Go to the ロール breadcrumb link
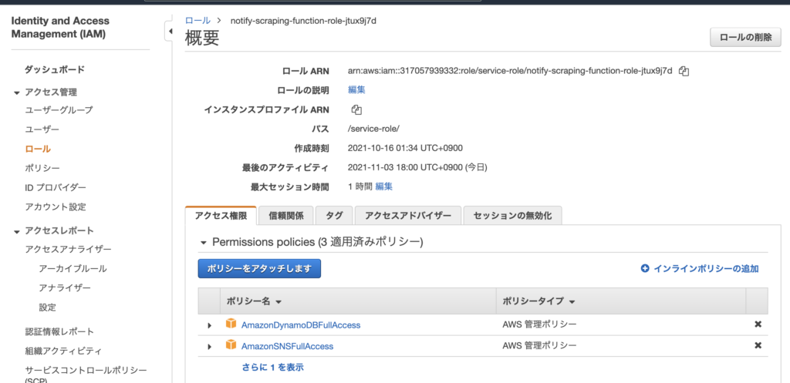 (x=198, y=21)
